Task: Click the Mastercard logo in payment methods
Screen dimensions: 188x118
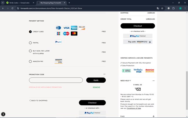Action: [x=74, y=34]
